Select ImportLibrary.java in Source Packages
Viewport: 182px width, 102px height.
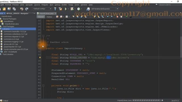pyautogui.click(x=12, y=24)
